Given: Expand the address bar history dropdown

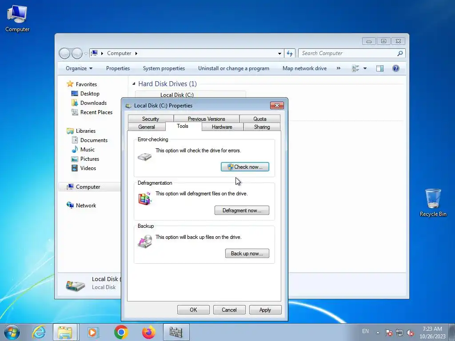Looking at the screenshot, I should click(x=279, y=53).
